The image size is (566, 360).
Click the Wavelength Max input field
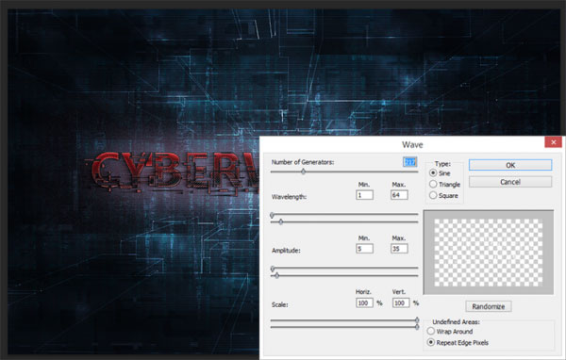[399, 195]
